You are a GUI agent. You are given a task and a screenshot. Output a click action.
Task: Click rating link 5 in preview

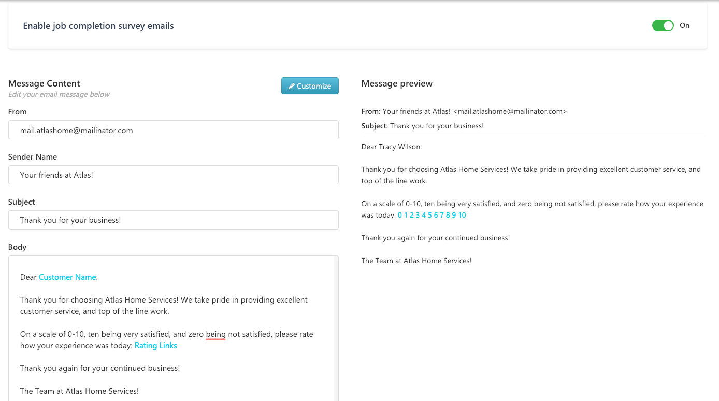pos(430,215)
